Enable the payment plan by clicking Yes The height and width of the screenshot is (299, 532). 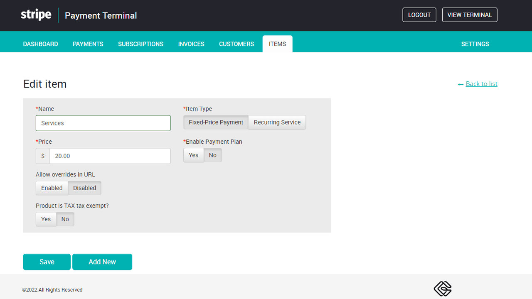coord(193,155)
